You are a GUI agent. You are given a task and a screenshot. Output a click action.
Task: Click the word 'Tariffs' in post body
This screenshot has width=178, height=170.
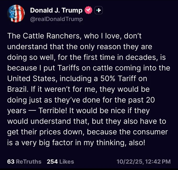tap(68, 68)
